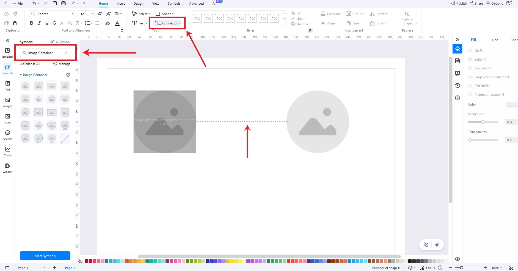Switch to the View ribbon tab
Viewport: 518px width, 271px height.
(156, 4)
